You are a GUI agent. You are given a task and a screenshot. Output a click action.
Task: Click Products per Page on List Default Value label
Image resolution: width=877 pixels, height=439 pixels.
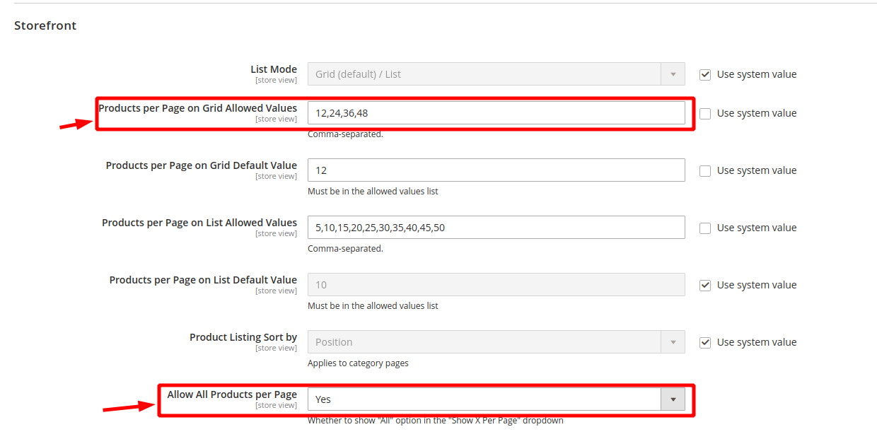point(203,280)
